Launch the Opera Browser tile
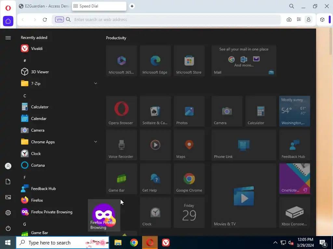The image size is (333, 249). pos(122,111)
